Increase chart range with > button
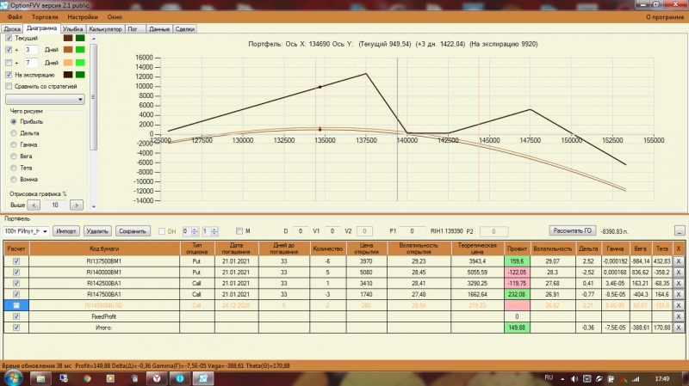This screenshot has height=386, width=689. point(77,205)
